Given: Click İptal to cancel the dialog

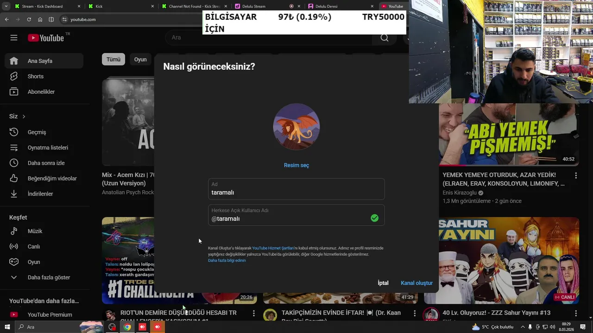Looking at the screenshot, I should tap(383, 283).
